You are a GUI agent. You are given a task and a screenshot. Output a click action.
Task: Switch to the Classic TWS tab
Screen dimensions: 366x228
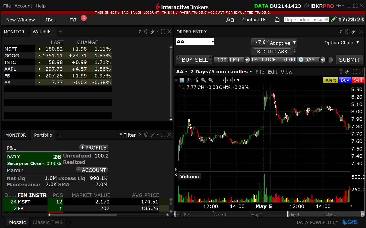48,222
